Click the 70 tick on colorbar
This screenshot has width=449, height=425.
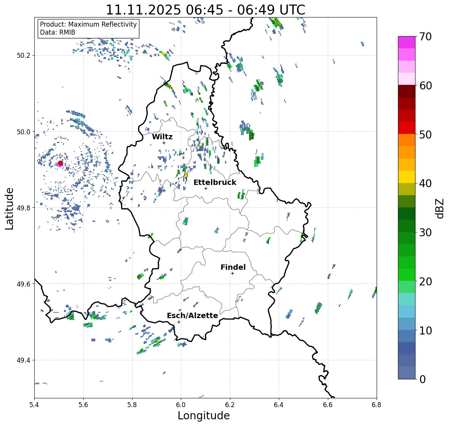point(425,37)
